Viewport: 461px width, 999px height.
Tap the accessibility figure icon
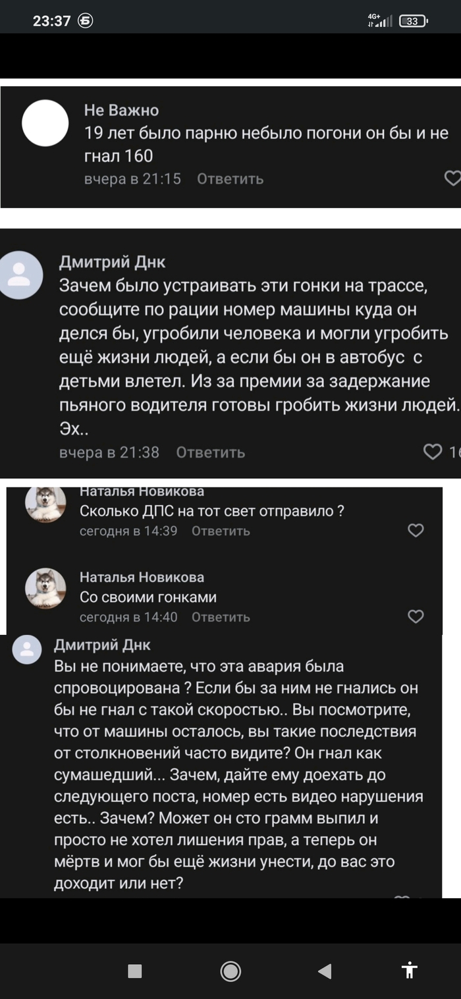[x=410, y=970]
